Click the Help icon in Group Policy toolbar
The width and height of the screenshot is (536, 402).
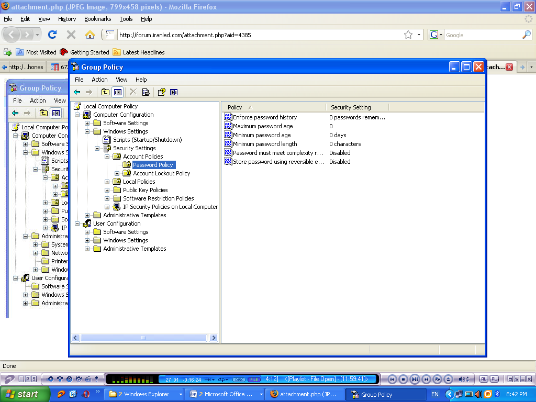point(161,92)
